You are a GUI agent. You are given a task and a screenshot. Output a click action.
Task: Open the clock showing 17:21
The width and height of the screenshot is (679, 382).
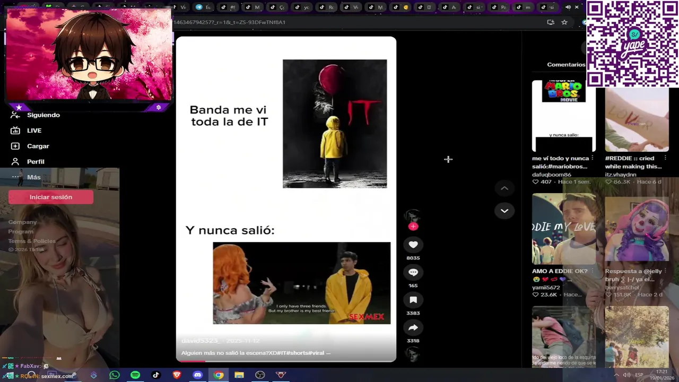coord(661,375)
